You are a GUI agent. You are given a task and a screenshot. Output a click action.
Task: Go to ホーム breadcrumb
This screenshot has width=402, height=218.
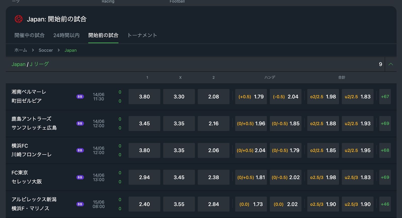point(21,50)
